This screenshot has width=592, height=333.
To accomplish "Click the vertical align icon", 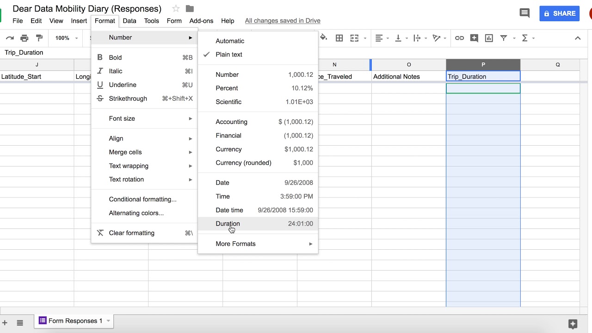I will (x=398, y=38).
